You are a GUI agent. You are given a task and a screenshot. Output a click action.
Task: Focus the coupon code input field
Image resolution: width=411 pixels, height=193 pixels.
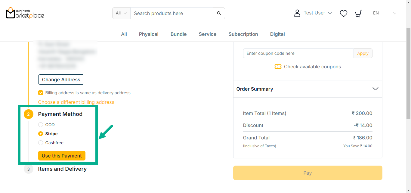point(298,53)
